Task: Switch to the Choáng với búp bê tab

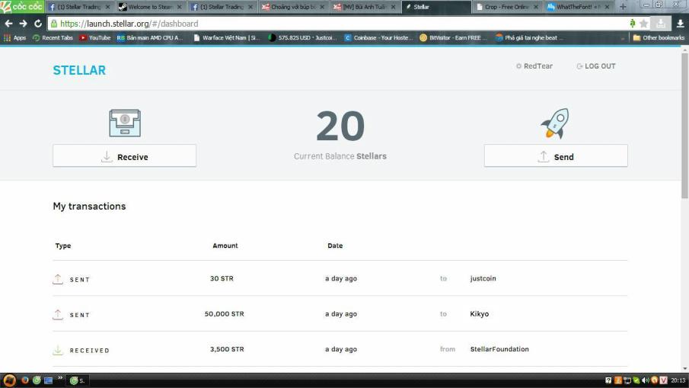Action: [x=293, y=7]
